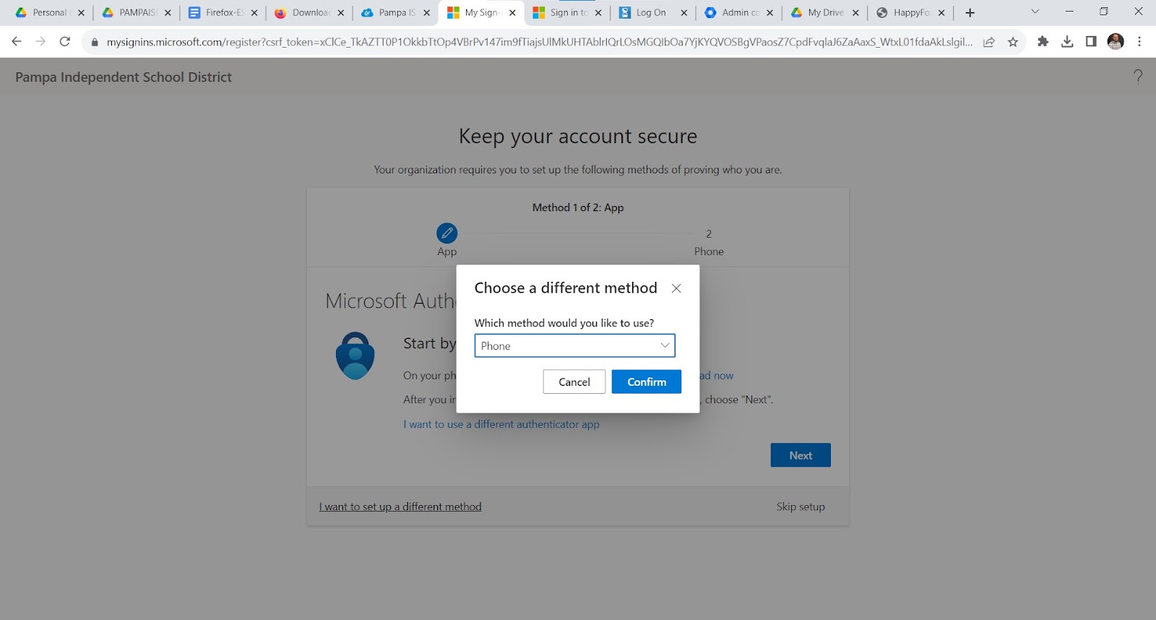The height and width of the screenshot is (620, 1156).
Task: Click the blue Next button
Action: (x=801, y=455)
